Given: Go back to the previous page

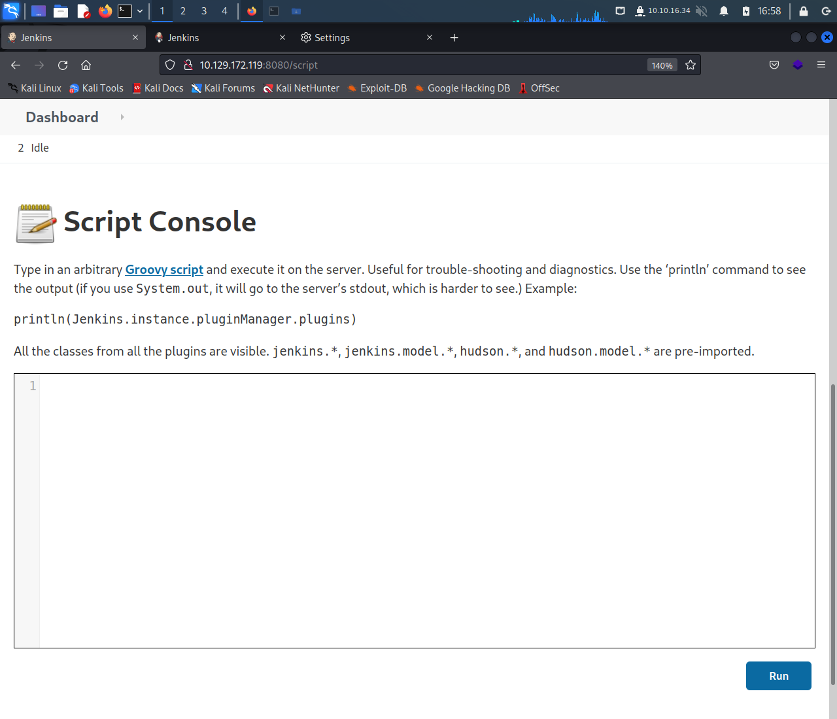Looking at the screenshot, I should pos(16,65).
